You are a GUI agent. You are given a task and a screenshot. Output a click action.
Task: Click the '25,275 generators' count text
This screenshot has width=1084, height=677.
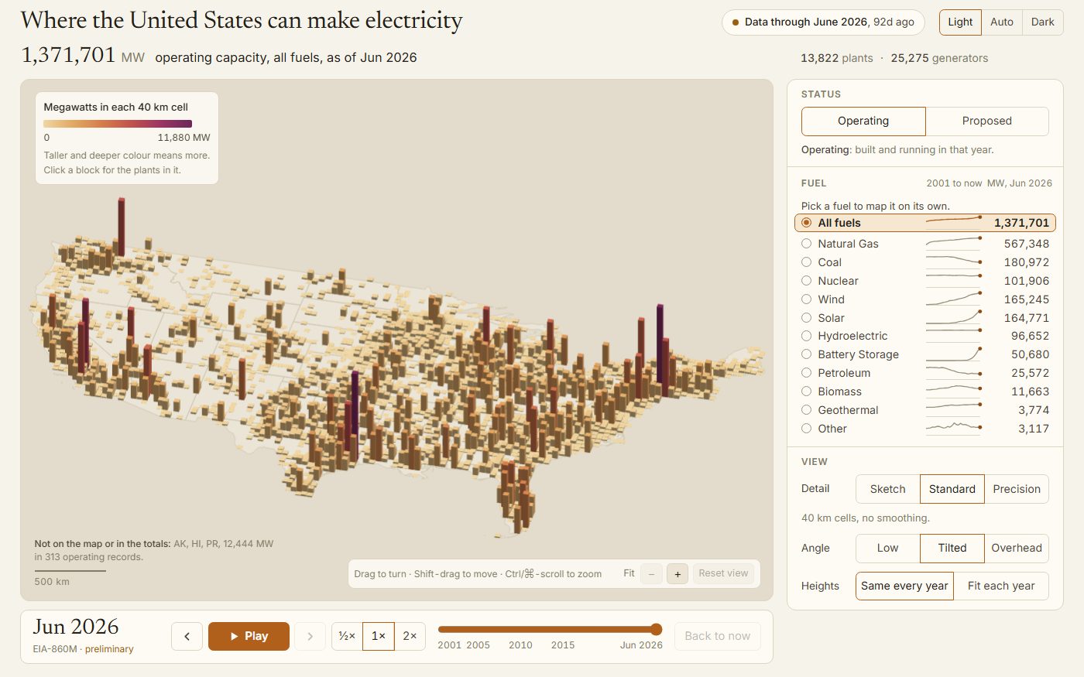tap(939, 58)
